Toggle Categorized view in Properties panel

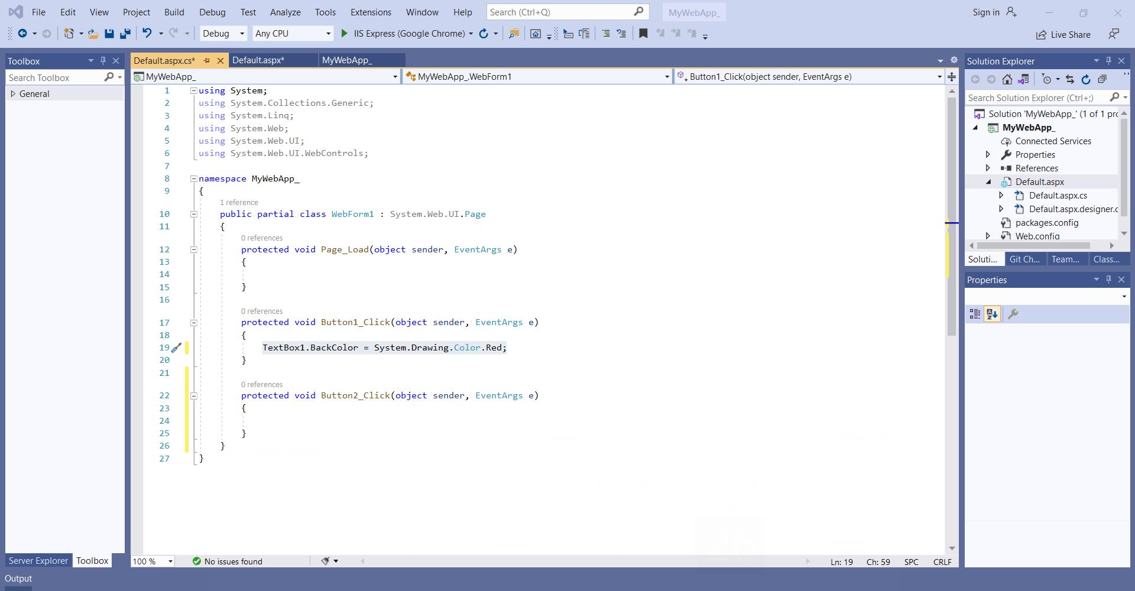tap(975, 314)
